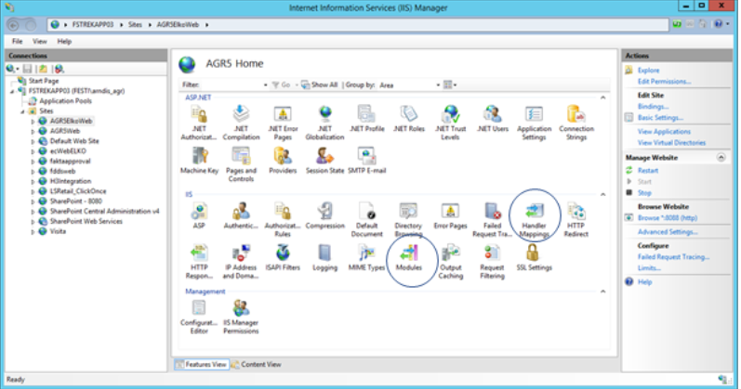Open .NET Authorization Rules feature
The width and height of the screenshot is (741, 389).
pyautogui.click(x=199, y=123)
